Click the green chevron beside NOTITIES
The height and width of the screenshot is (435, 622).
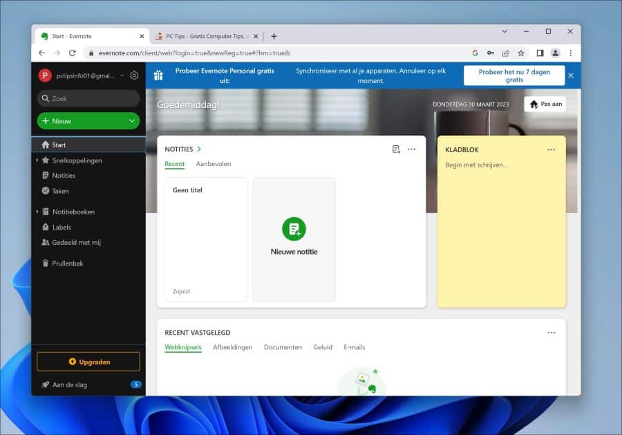coord(199,149)
